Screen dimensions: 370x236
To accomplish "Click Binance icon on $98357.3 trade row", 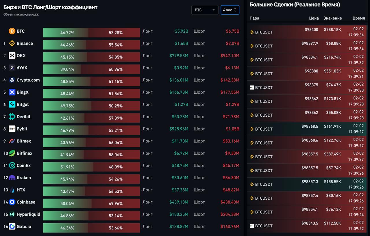I will 251,184.
